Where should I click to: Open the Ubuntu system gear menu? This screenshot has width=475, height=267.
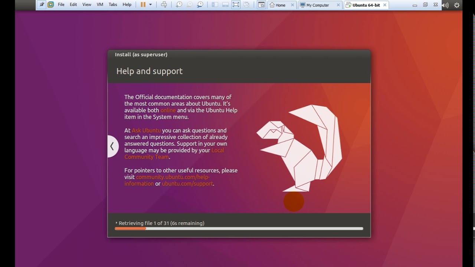point(457,5)
